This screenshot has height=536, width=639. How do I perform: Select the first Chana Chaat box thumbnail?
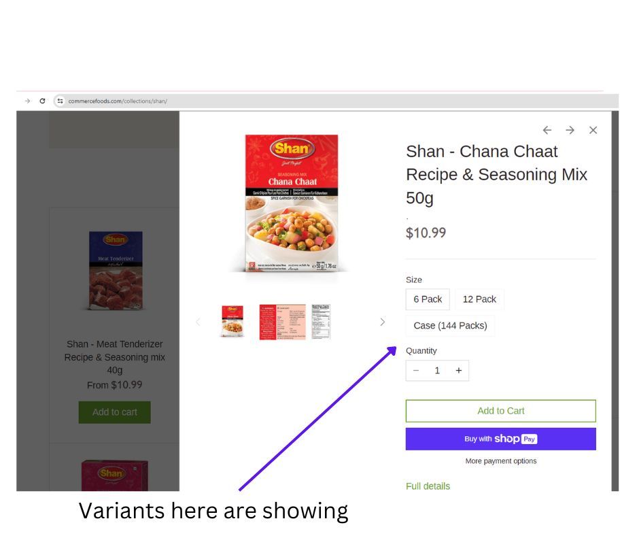232,322
